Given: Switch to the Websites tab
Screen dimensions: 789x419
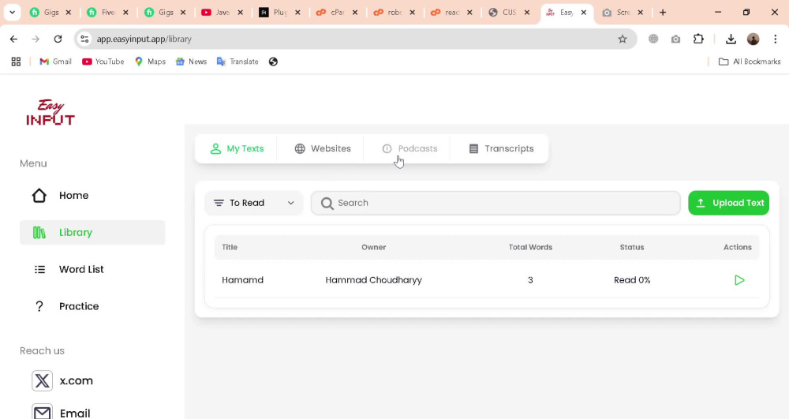Looking at the screenshot, I should tap(322, 148).
